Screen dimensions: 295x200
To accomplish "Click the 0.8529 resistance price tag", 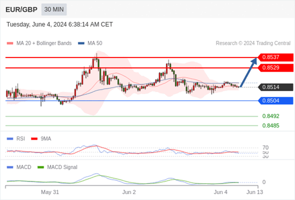I will point(275,68).
